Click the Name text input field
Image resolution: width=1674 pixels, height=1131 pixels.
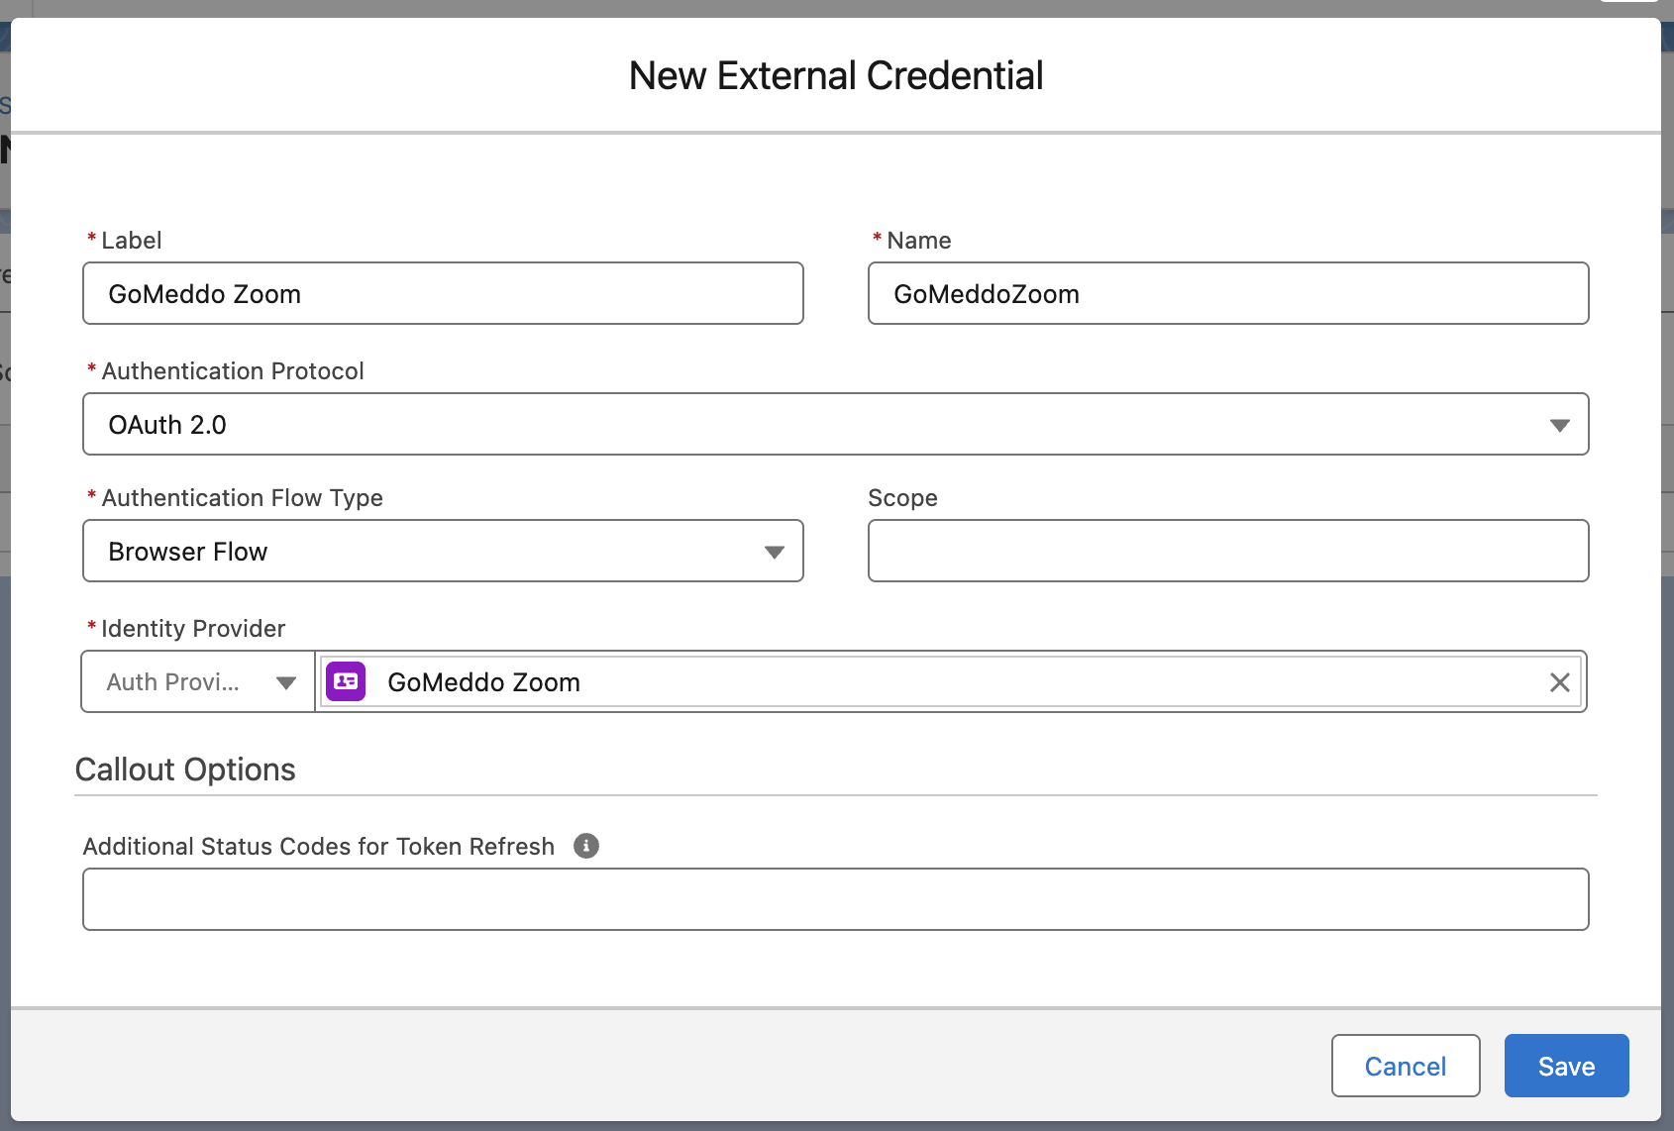1227,293
